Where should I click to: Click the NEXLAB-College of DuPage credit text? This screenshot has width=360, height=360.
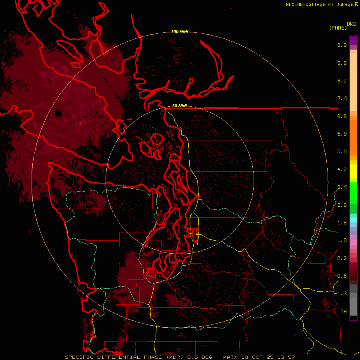pos(319,4)
